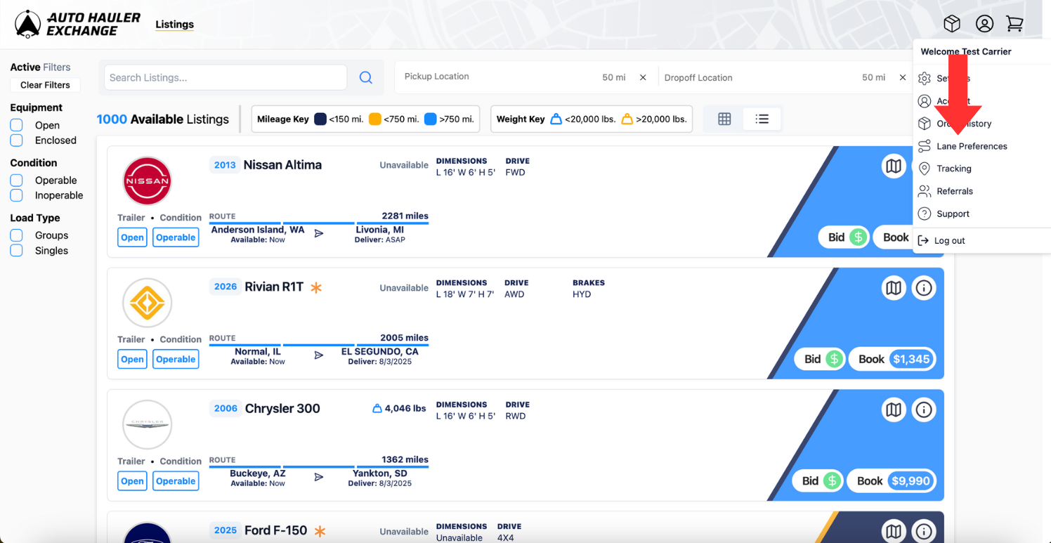Book the Chrysler 300 for $9,990
Screen dimensions: 1051x543
click(x=892, y=481)
